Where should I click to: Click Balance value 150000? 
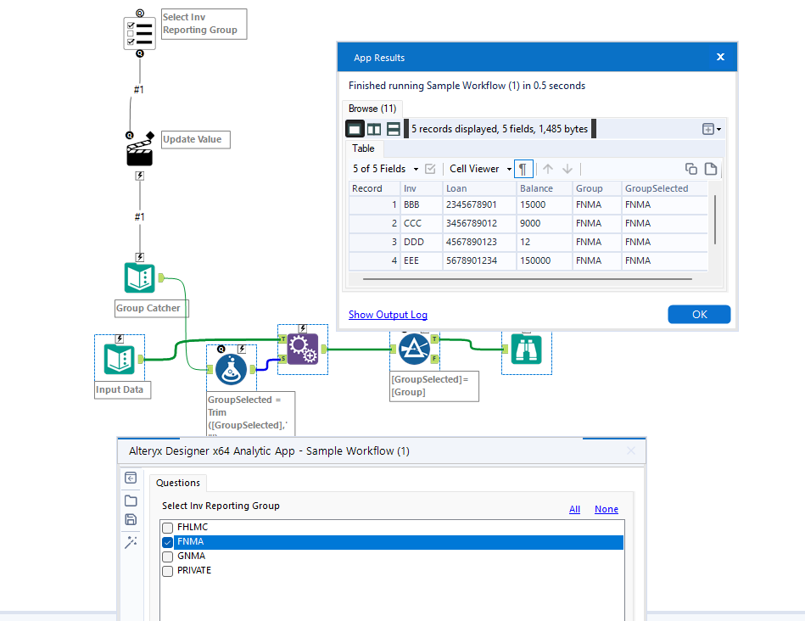click(x=545, y=260)
